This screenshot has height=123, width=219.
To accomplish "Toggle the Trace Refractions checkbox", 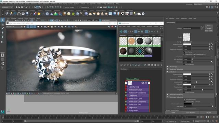I will 184,99.
